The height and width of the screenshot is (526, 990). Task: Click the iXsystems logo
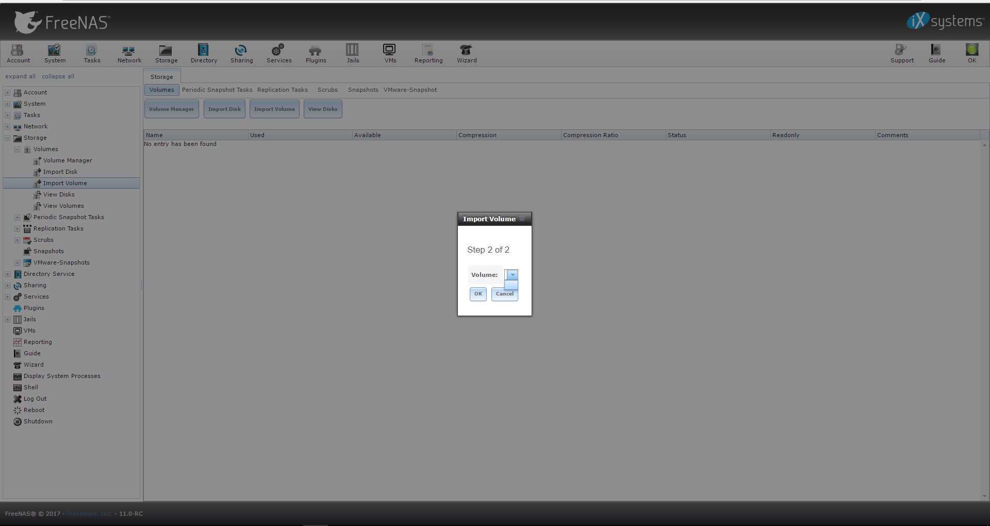click(945, 21)
